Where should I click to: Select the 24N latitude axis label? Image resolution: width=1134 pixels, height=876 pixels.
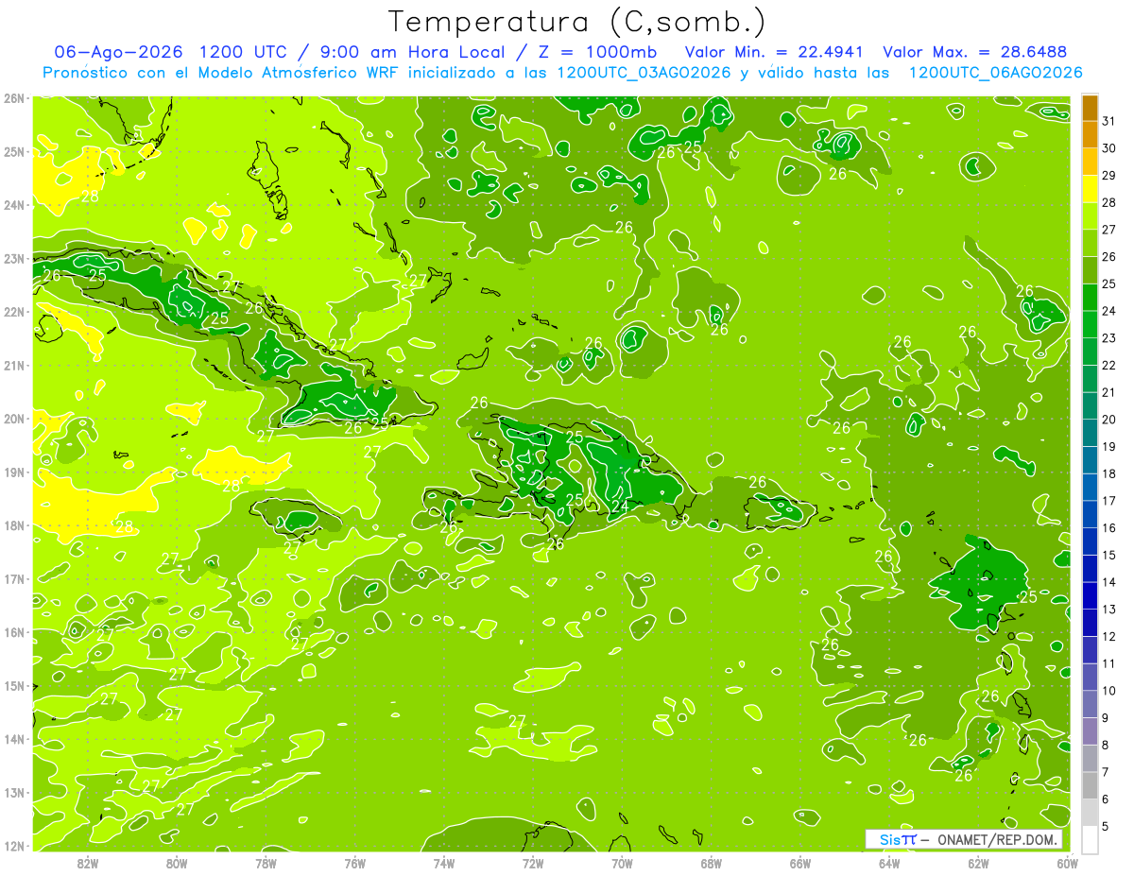coord(13,205)
